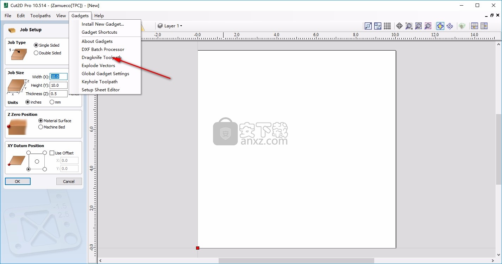The image size is (502, 264).
Task: Enable the Use Offset checkbox
Action: coord(52,153)
